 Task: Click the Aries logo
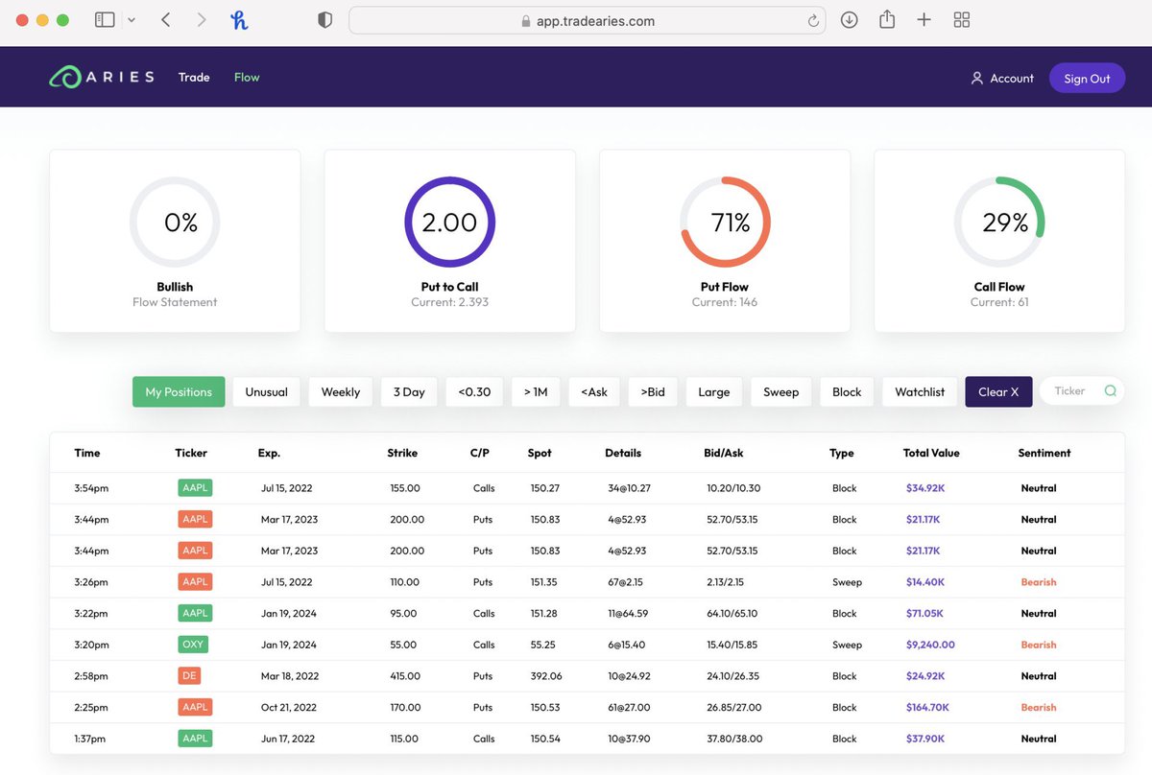pos(100,77)
